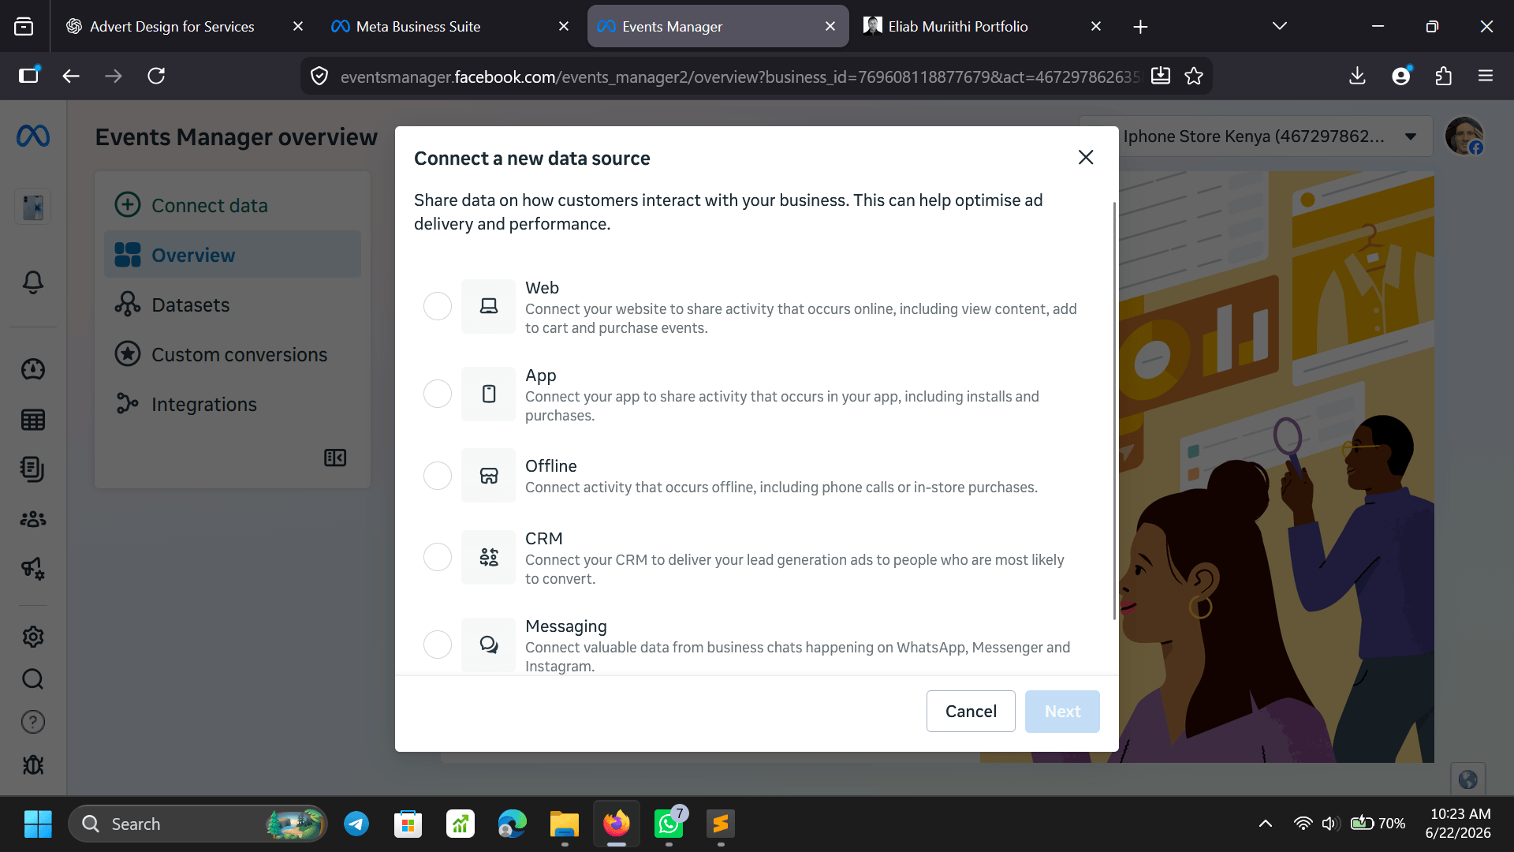Select the Messaging data source radio button

[x=438, y=645]
